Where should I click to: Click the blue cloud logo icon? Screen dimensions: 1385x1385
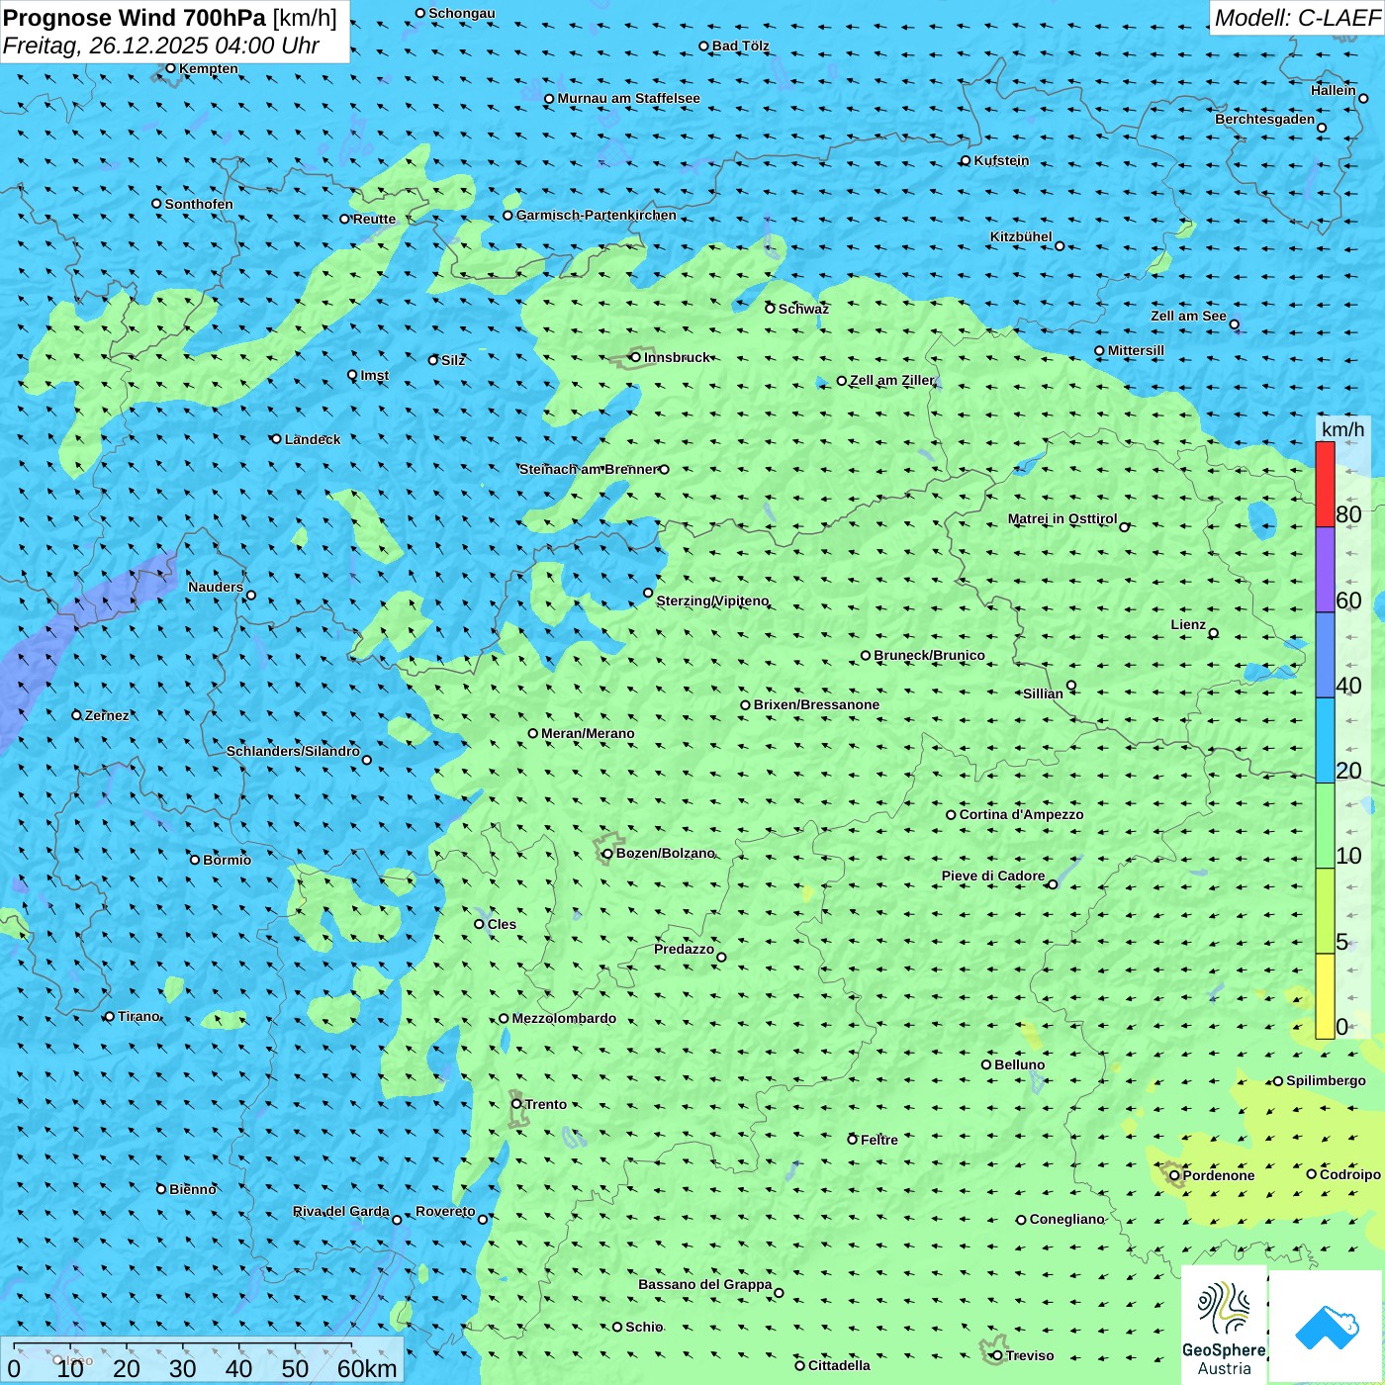1327,1327
